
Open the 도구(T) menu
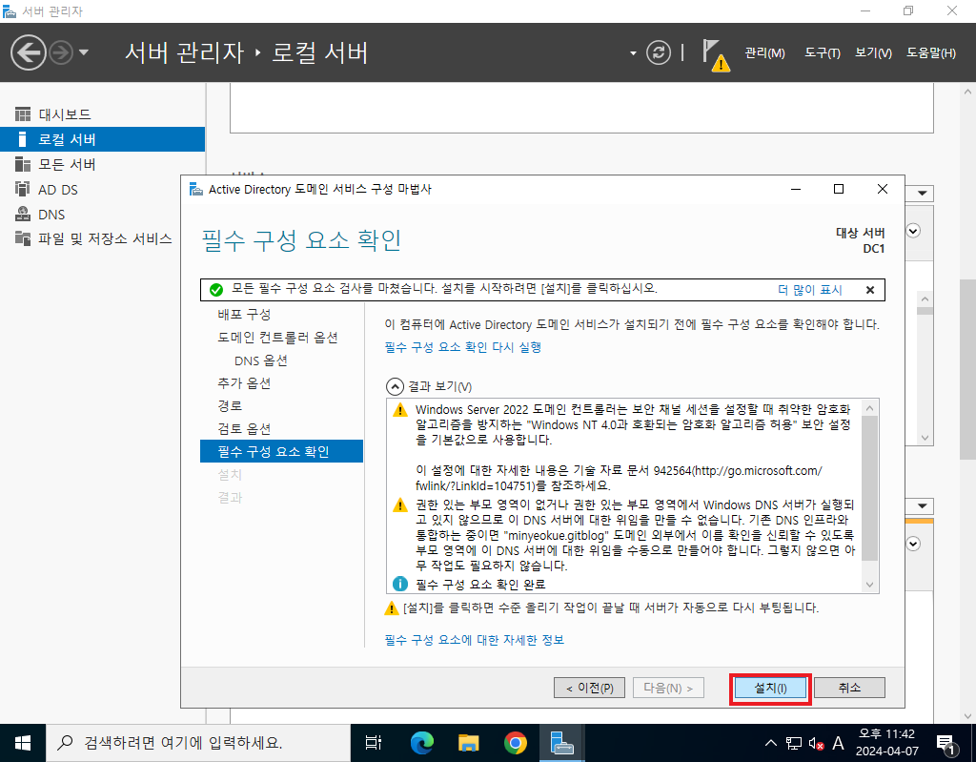click(x=822, y=53)
